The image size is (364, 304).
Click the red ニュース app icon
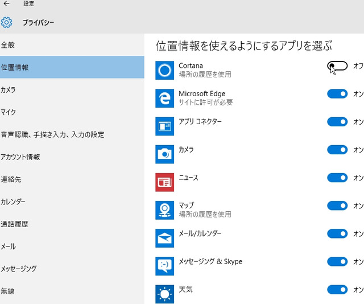point(164,182)
